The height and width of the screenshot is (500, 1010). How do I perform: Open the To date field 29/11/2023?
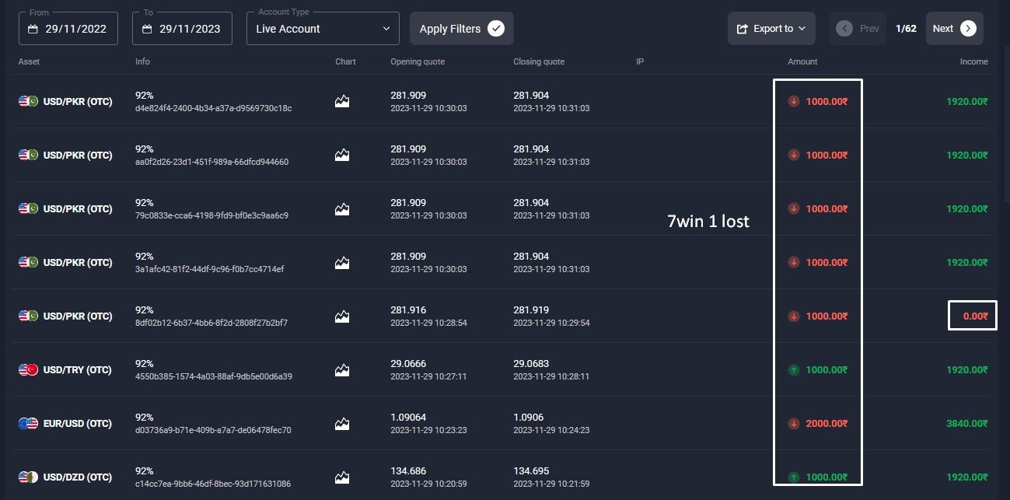coord(189,29)
